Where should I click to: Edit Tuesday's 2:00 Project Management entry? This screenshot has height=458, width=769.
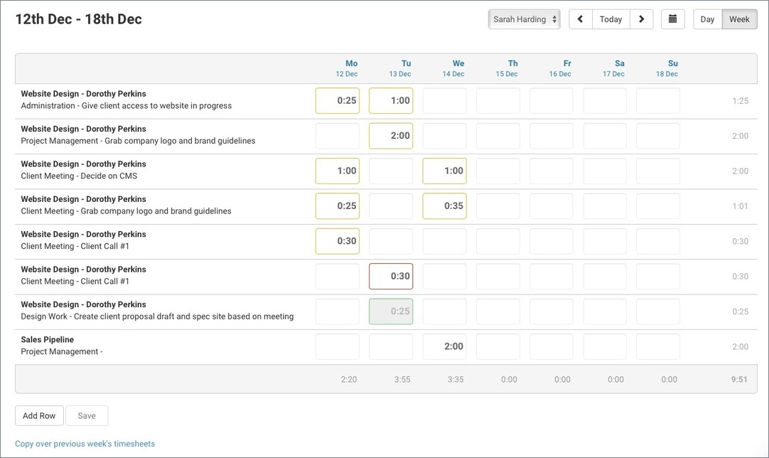point(390,135)
